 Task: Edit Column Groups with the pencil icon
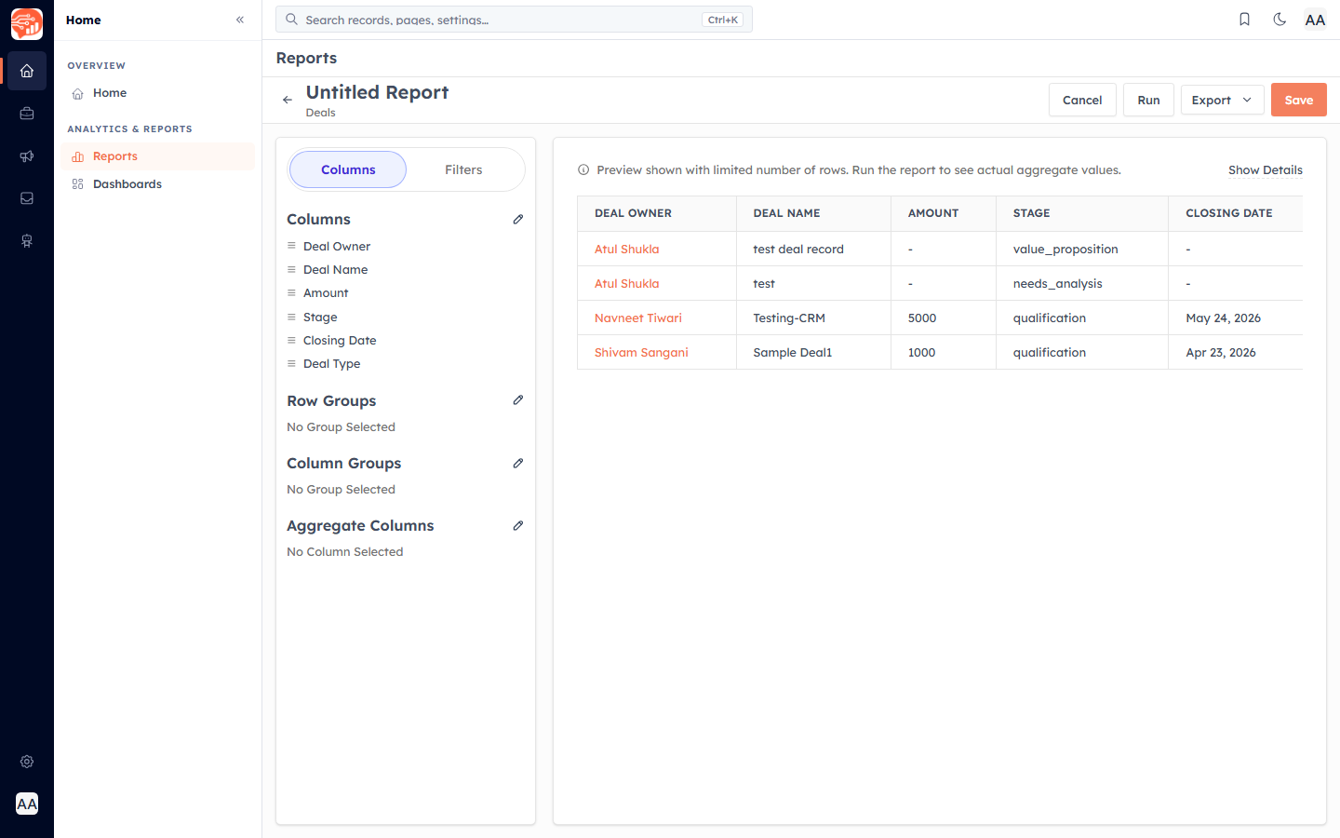[x=518, y=464]
